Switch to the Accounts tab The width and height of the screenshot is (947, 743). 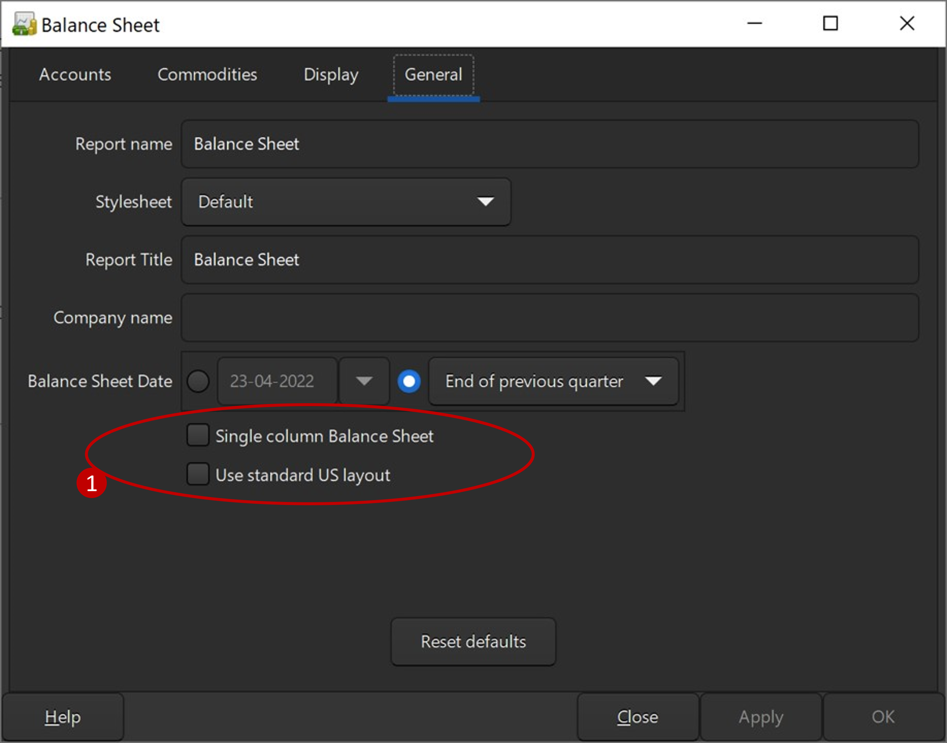click(x=75, y=75)
